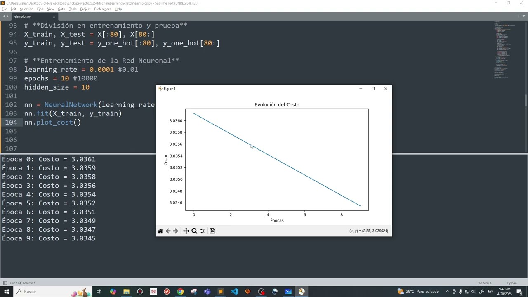Image resolution: width=528 pixels, height=297 pixels.
Task: Open the Goto menu
Action: (61, 9)
